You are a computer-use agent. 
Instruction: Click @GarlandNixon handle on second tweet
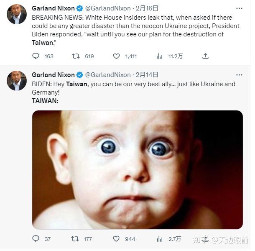(108, 75)
